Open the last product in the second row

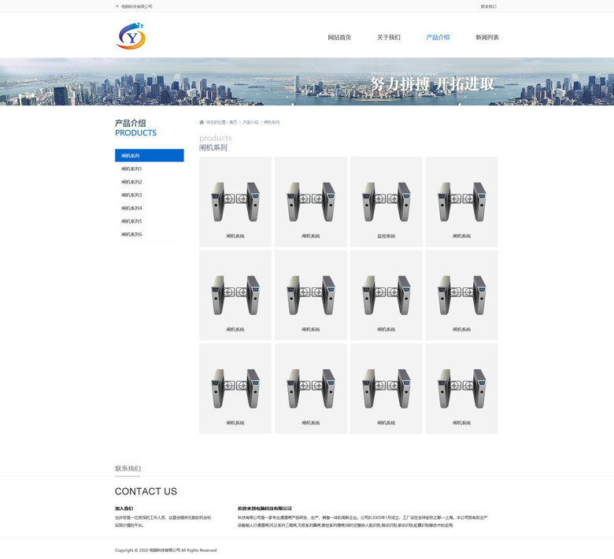click(461, 294)
